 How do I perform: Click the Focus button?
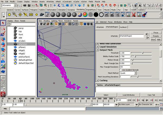156,33
